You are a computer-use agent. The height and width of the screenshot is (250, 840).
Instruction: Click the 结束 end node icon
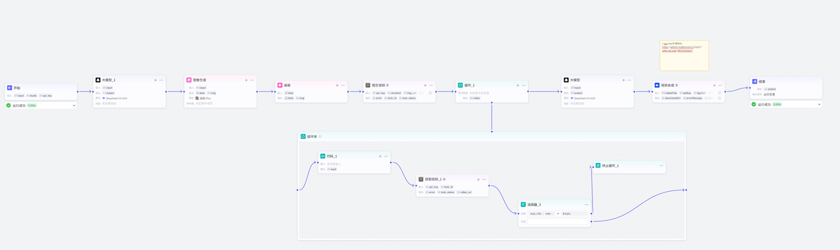(x=755, y=82)
